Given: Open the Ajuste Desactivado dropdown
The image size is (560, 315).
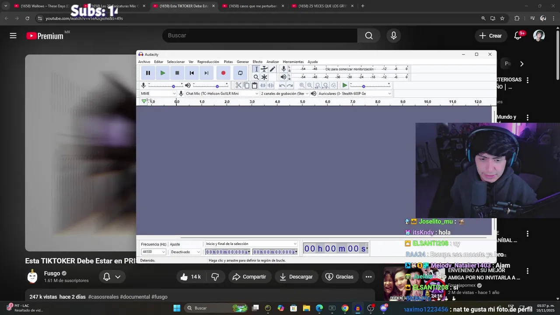Looking at the screenshot, I should 185,252.
